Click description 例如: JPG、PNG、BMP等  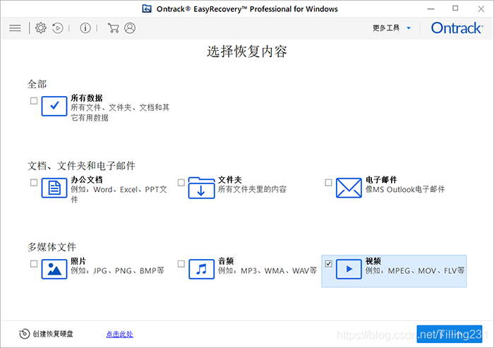(x=118, y=271)
